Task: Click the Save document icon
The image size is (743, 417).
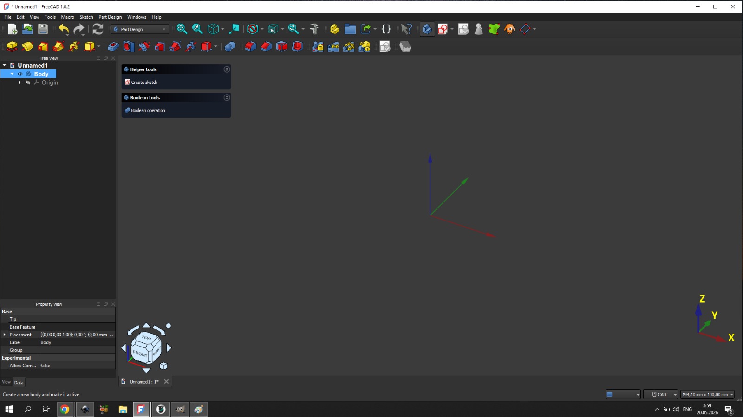Action: pos(43,29)
